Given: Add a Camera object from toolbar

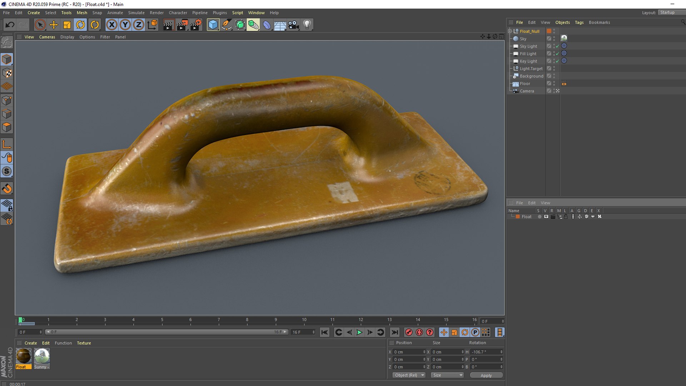Looking at the screenshot, I should click(294, 25).
